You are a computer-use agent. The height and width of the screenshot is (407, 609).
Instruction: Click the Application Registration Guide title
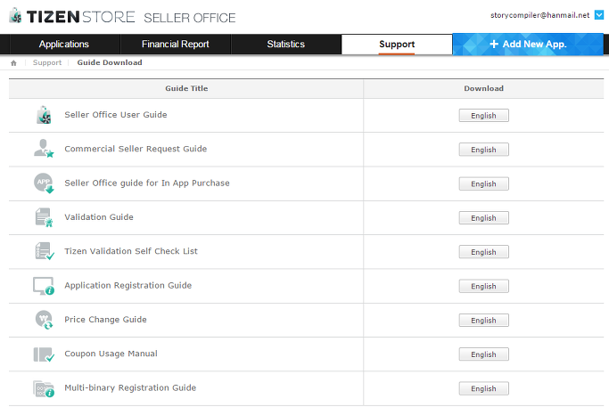[x=128, y=286]
